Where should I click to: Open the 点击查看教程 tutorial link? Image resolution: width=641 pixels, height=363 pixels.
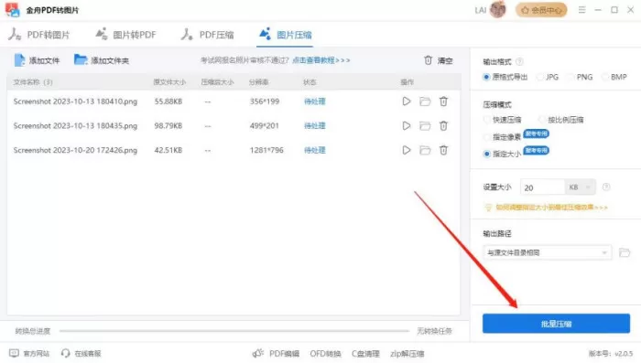[320, 60]
